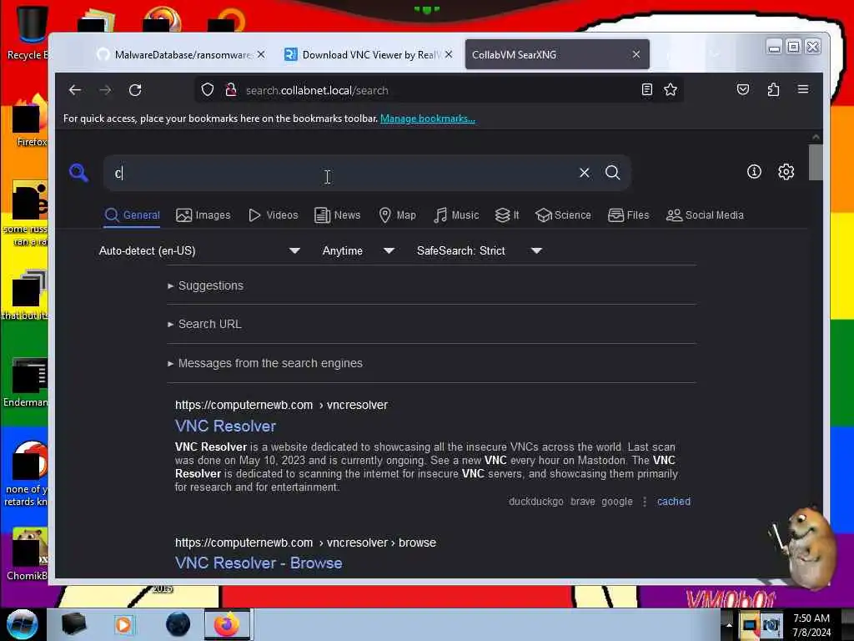Close the Download VNC Viewer tab

pos(449,54)
